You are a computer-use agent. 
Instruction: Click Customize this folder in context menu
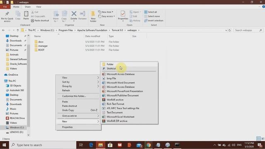point(78,96)
